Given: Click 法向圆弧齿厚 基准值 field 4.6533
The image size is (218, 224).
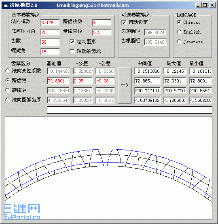Looking at the screenshot, I should pos(58,100).
